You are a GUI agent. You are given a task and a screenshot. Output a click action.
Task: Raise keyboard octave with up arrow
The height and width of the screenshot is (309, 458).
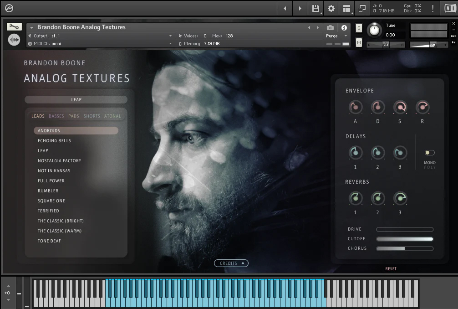click(8, 286)
